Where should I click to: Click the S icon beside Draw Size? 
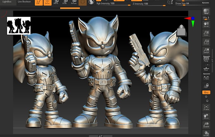pos(170,2)
